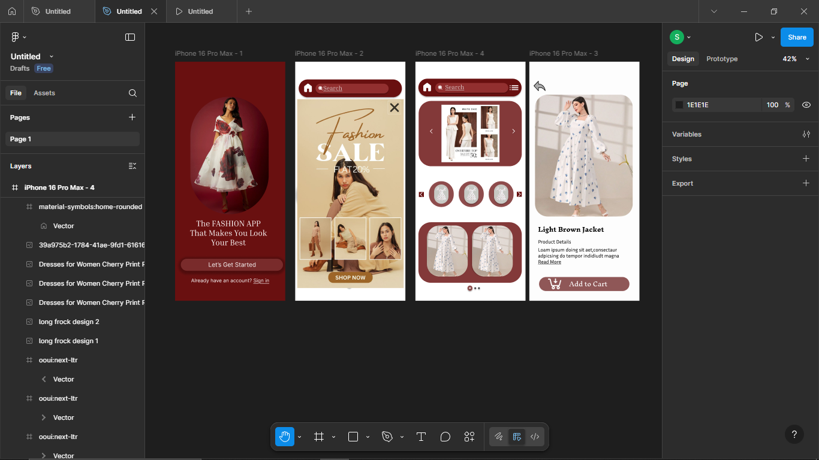Open the Frame tool options chevron
819x460 pixels.
333,437
